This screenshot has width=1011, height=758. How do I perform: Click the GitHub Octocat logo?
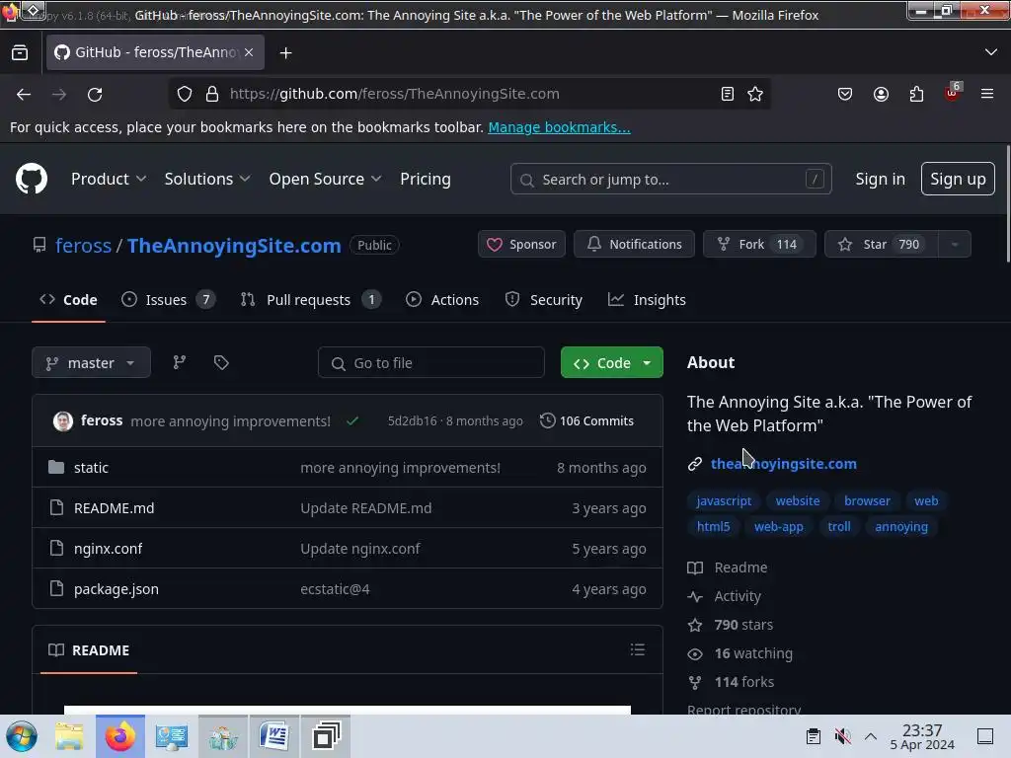click(31, 179)
